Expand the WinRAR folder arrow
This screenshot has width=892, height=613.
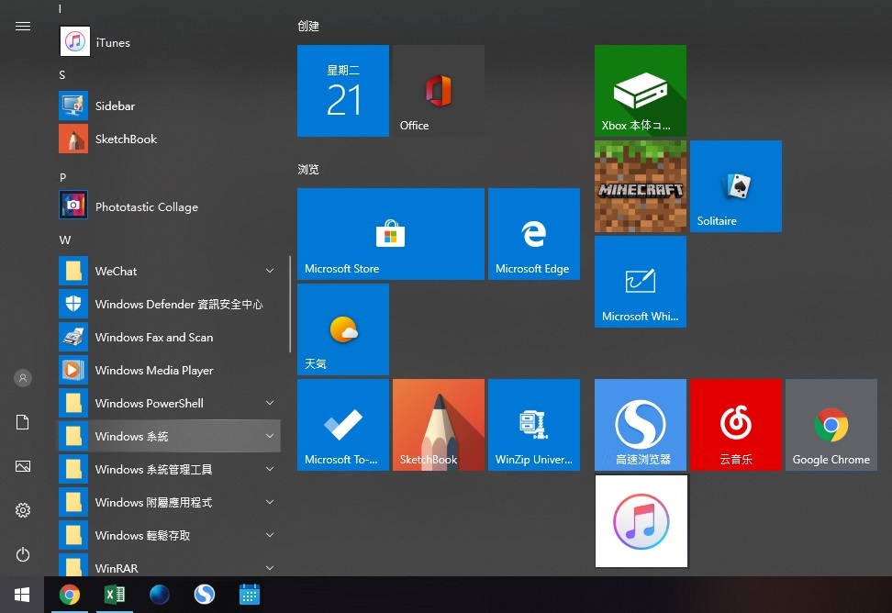coord(270,568)
